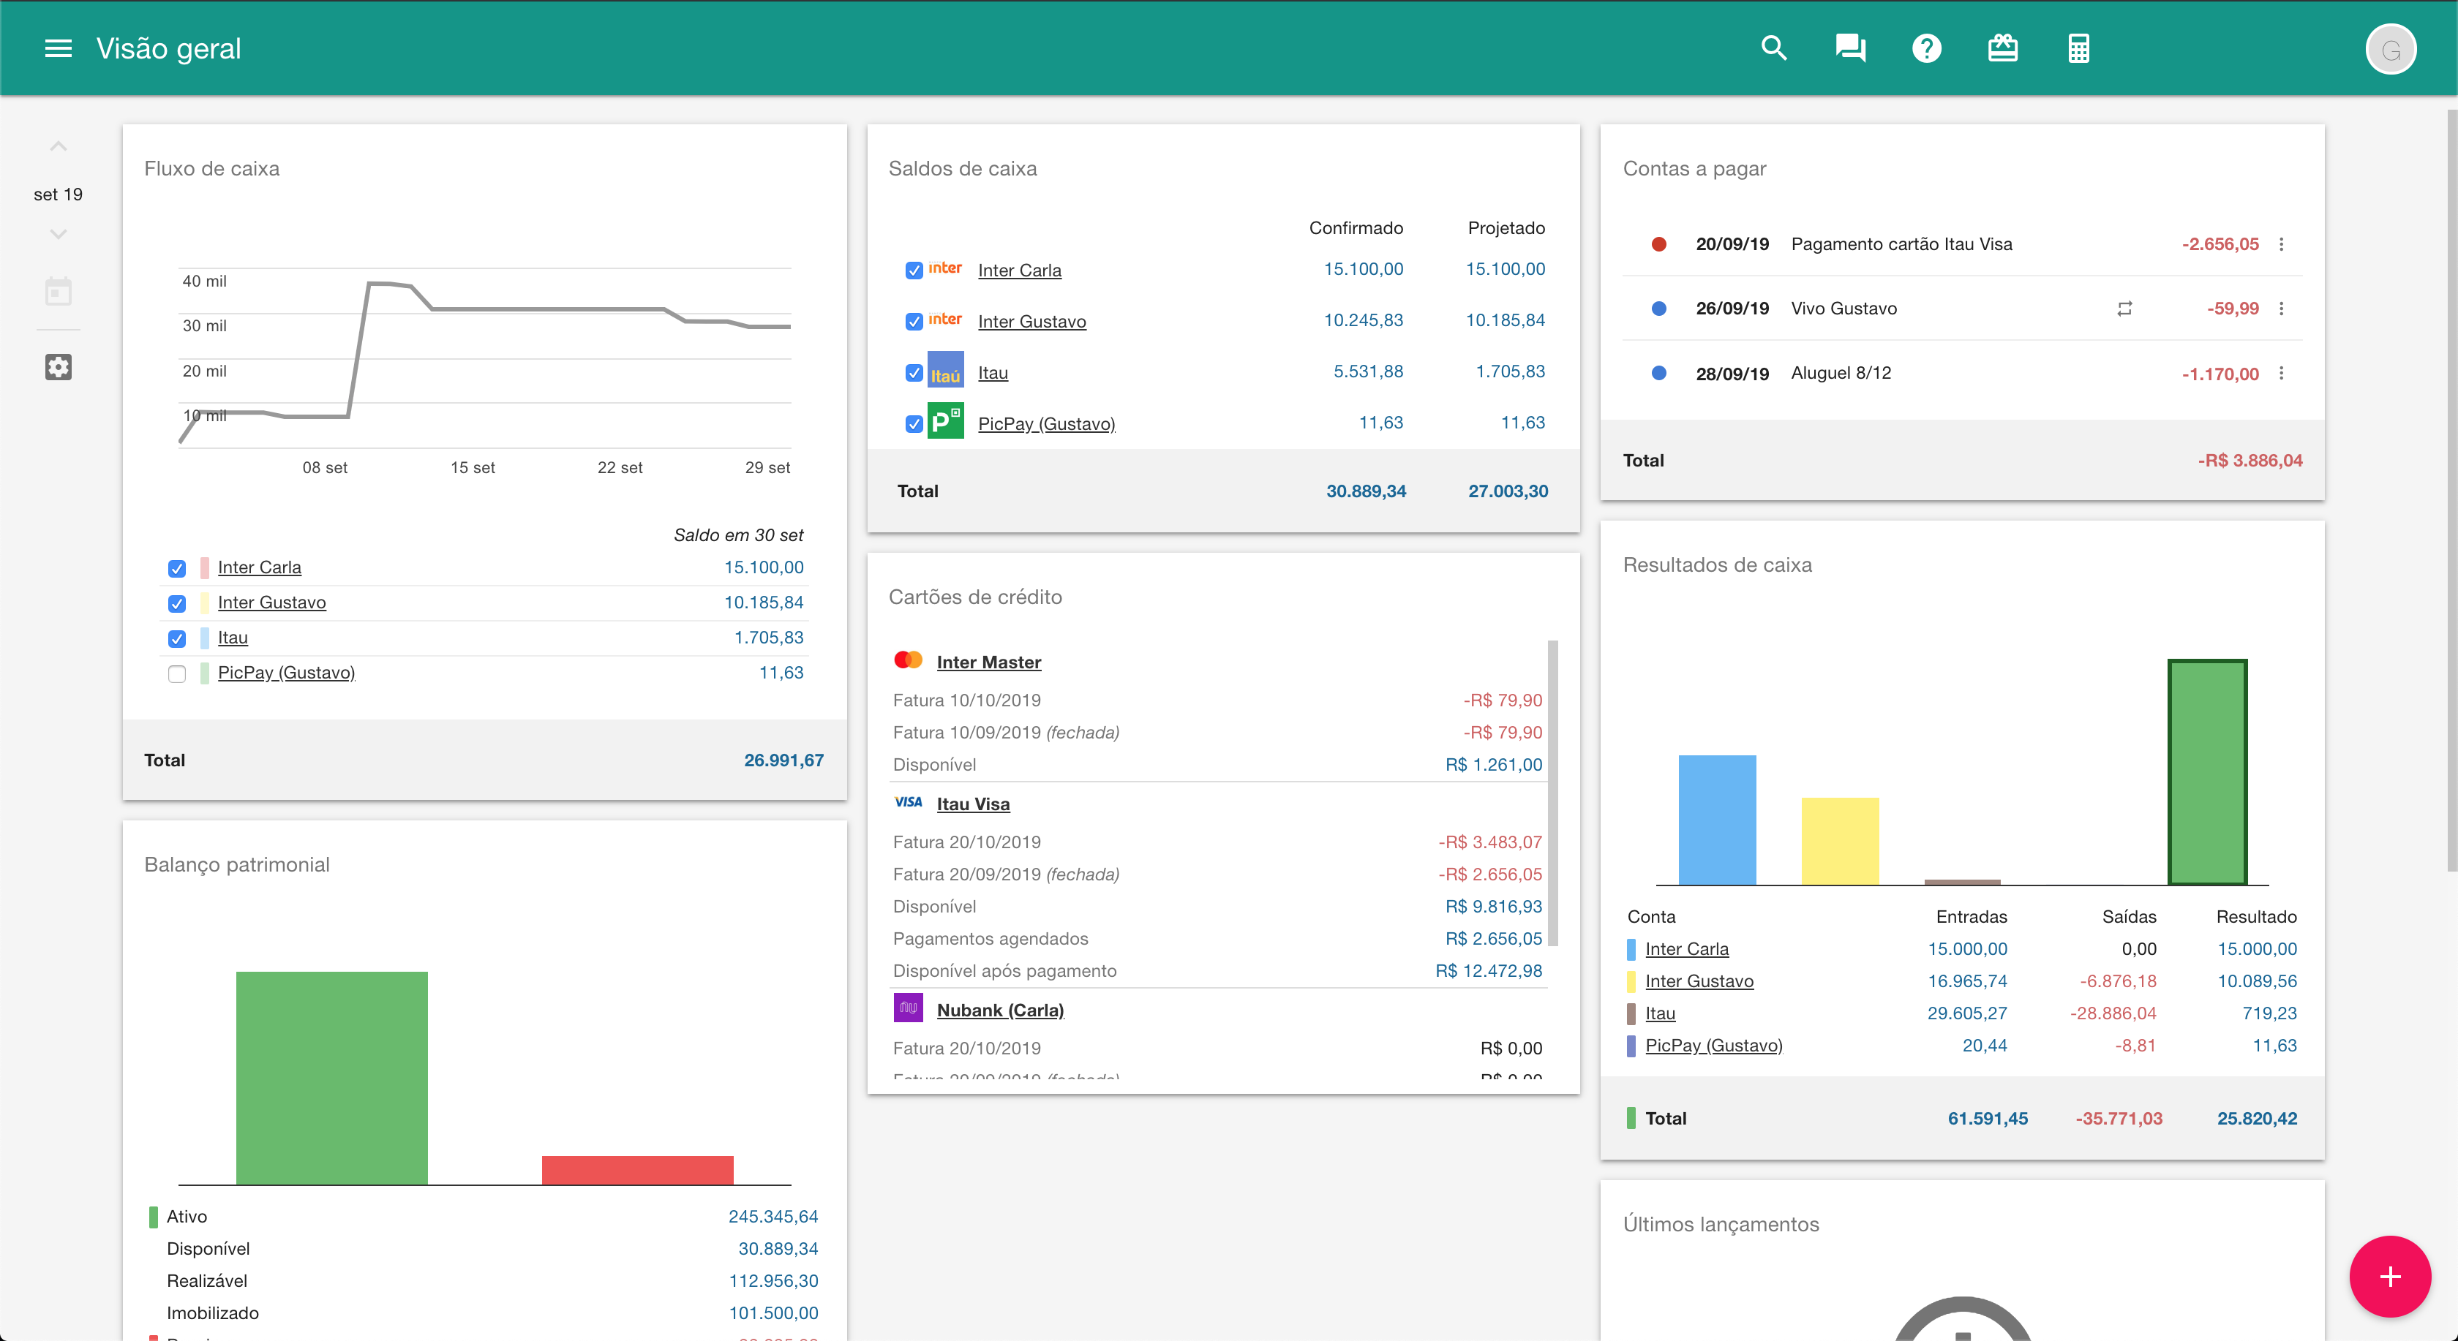Uncheck Itau in Saldos de caixa

click(914, 373)
